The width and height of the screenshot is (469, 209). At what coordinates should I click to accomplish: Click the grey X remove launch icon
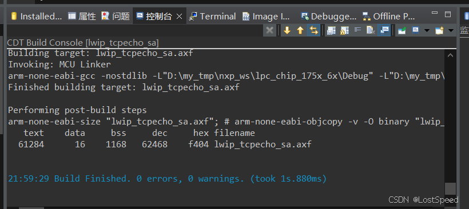pos(269,30)
